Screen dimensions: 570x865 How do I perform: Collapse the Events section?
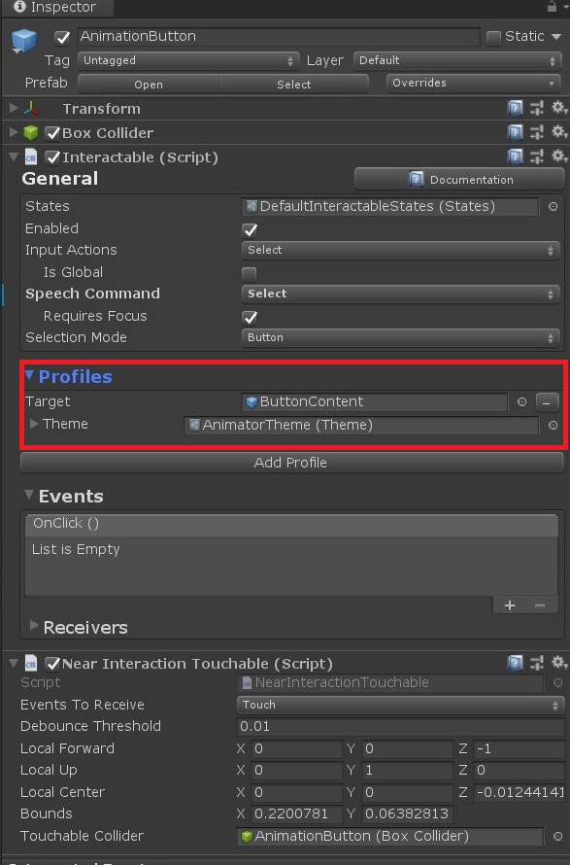coord(29,495)
